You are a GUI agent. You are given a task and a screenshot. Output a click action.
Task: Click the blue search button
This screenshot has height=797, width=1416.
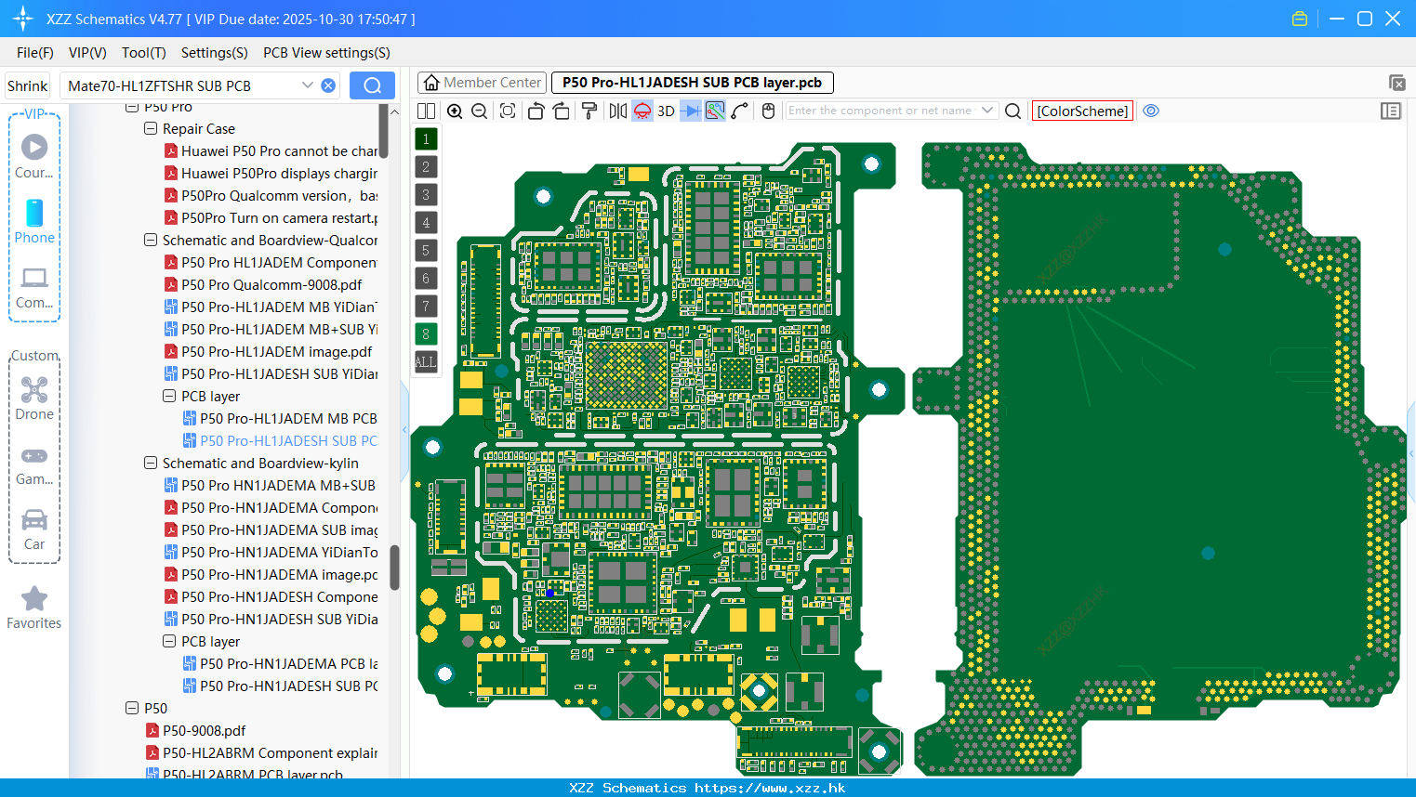[372, 85]
